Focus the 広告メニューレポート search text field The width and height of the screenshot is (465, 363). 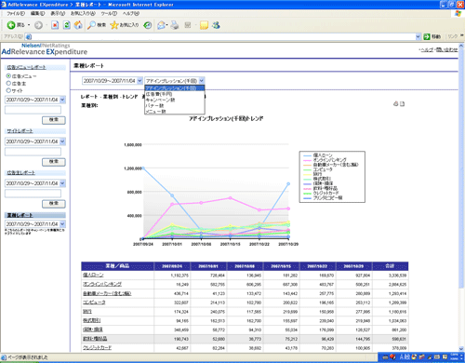(33, 110)
